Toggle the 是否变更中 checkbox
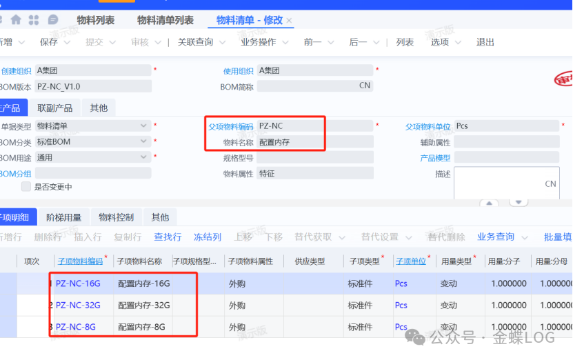Viewport: 573px width, 360px height. click(26, 187)
